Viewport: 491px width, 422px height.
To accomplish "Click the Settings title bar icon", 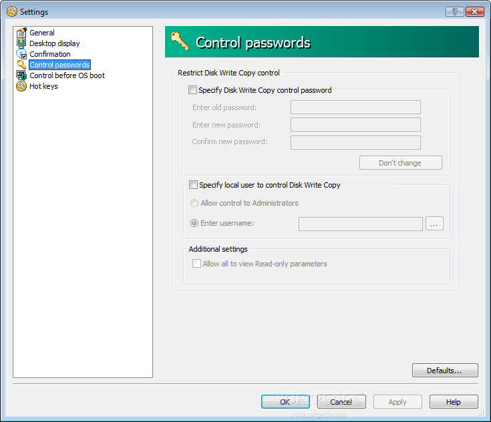I will tap(12, 11).
